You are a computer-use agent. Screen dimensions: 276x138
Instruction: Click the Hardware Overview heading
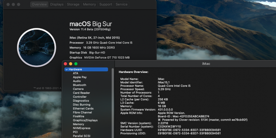point(134,72)
